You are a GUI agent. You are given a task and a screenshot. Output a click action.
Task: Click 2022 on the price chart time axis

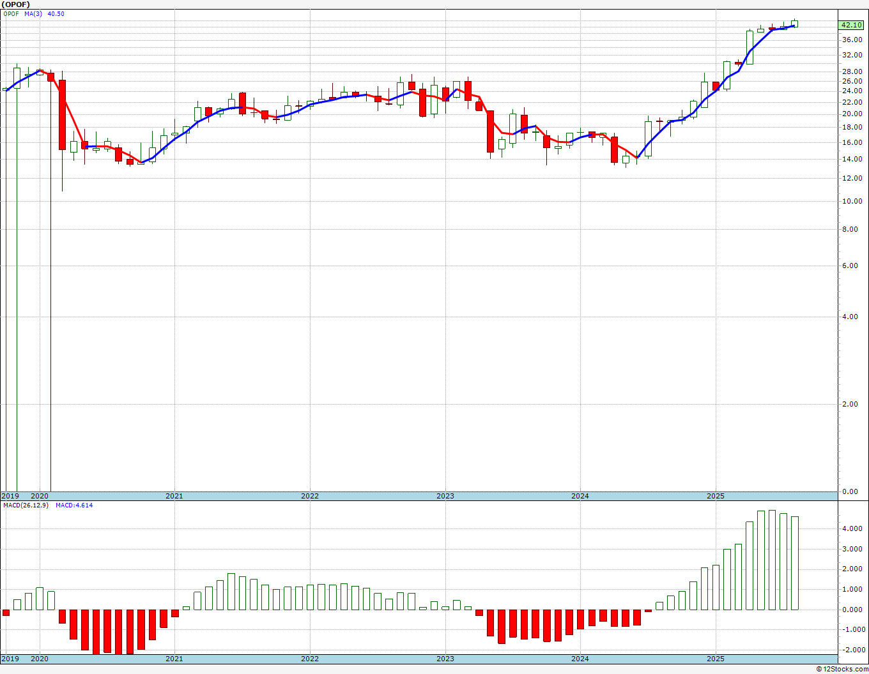coord(310,496)
